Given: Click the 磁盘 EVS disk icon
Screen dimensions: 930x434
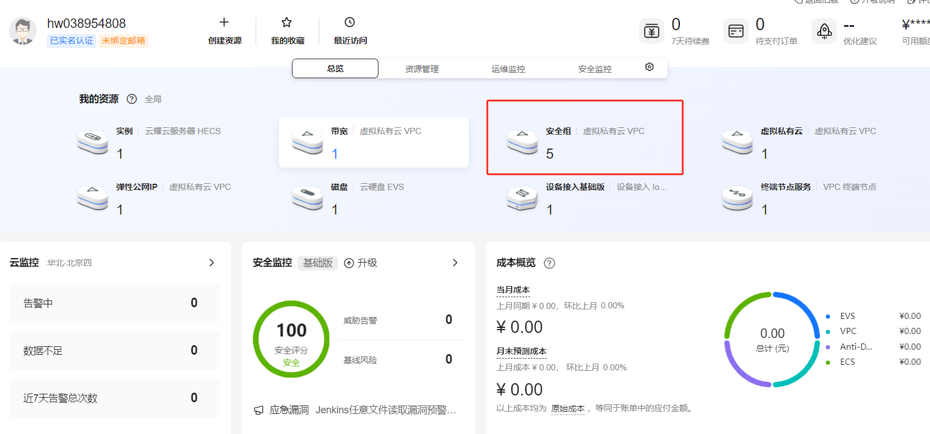Looking at the screenshot, I should point(308,198).
